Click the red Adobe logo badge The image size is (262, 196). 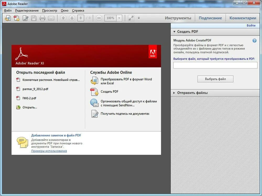153,52
